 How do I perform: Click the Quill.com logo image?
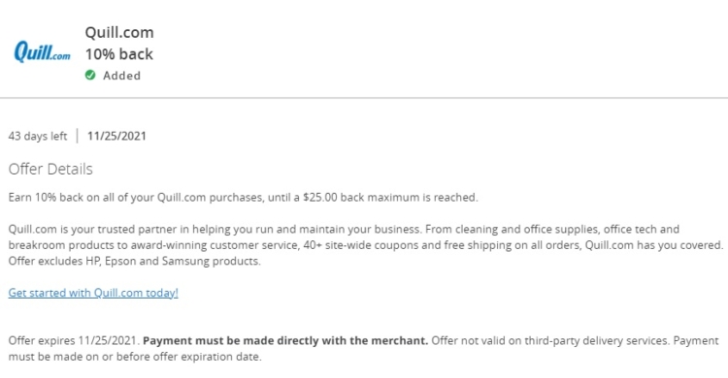43,51
